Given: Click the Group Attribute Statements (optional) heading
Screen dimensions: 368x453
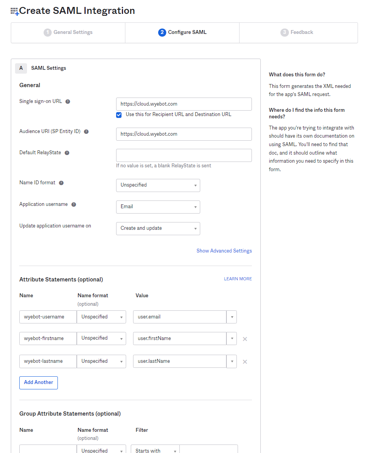Looking at the screenshot, I should coord(70,414).
